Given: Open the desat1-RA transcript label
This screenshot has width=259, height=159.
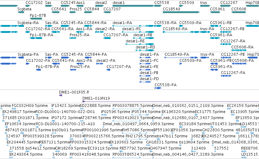Looking at the screenshot, I should coord(122,23).
